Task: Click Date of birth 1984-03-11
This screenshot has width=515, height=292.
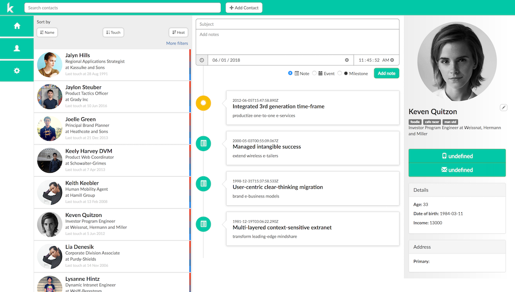Action: (438, 214)
